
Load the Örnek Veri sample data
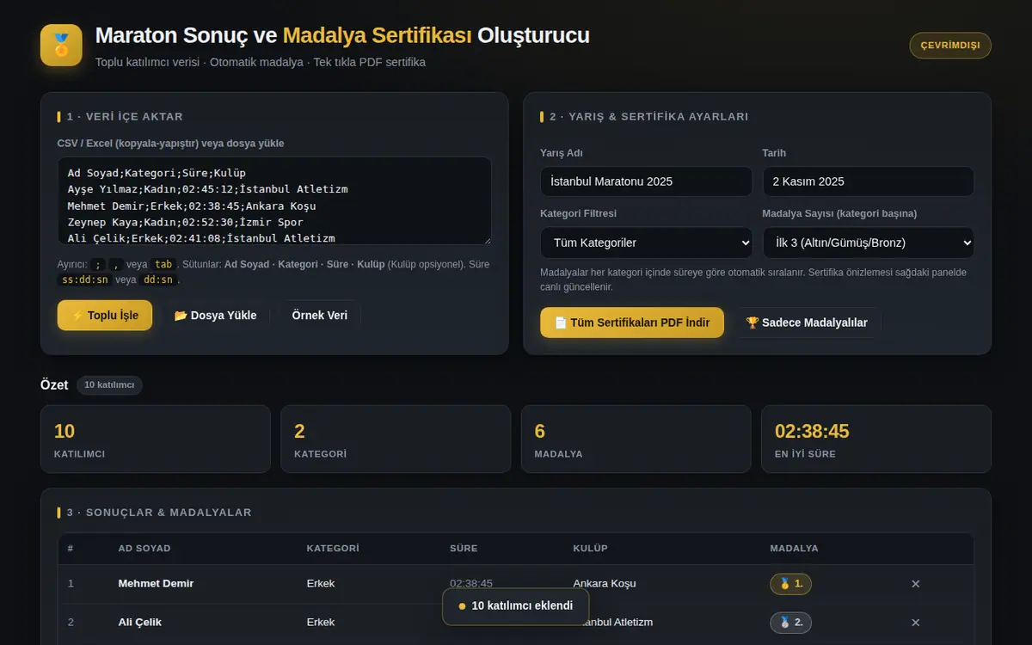click(x=320, y=316)
